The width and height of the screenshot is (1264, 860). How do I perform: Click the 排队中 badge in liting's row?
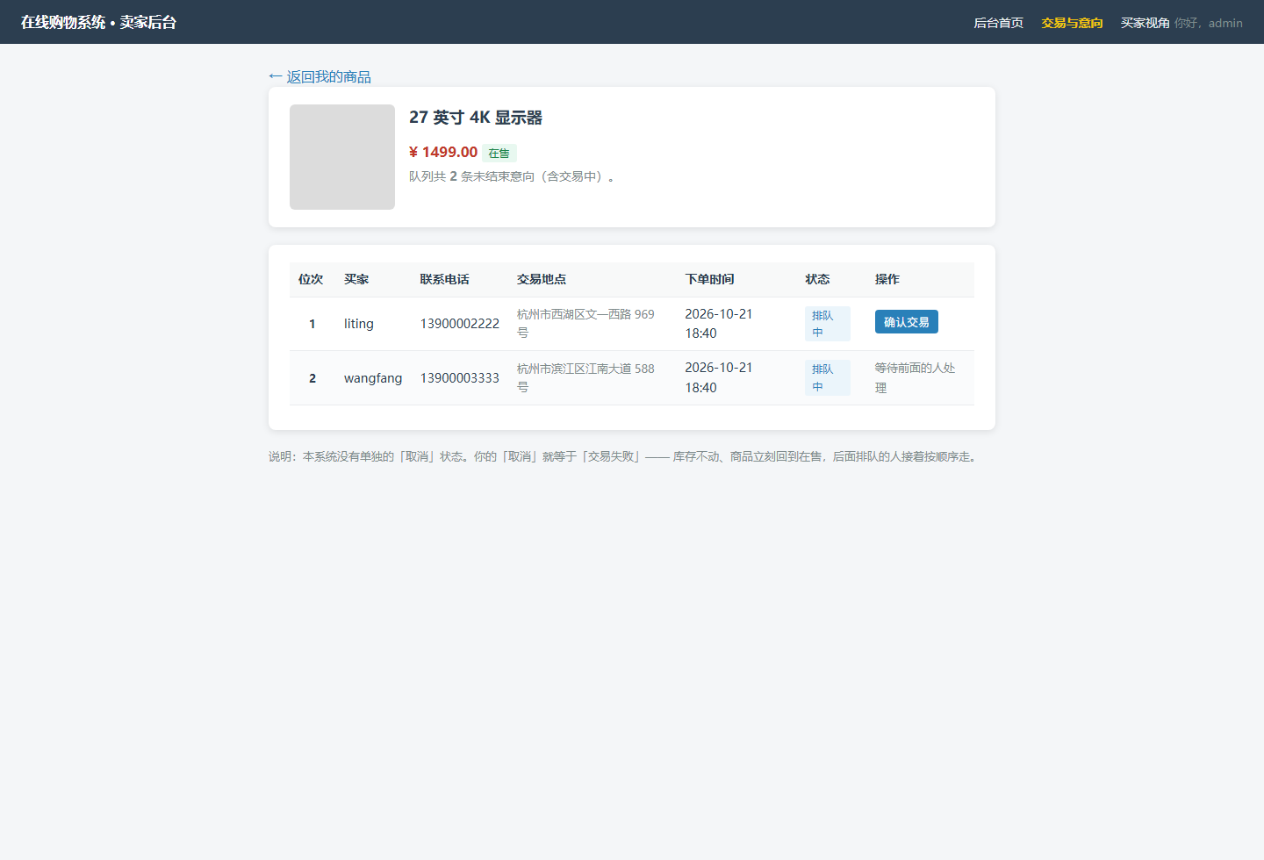827,324
